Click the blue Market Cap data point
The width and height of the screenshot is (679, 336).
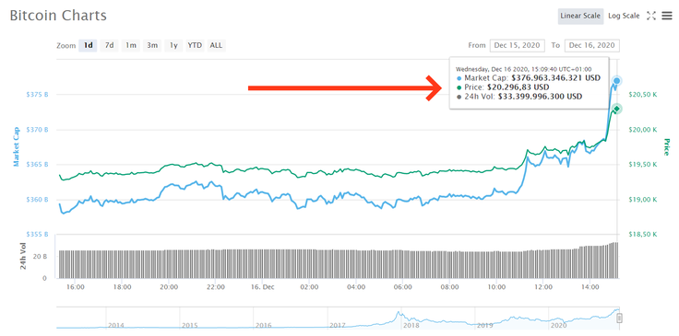[616, 81]
